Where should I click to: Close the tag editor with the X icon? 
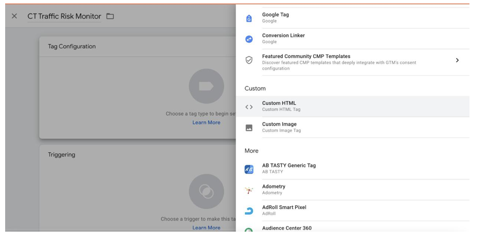(x=14, y=16)
